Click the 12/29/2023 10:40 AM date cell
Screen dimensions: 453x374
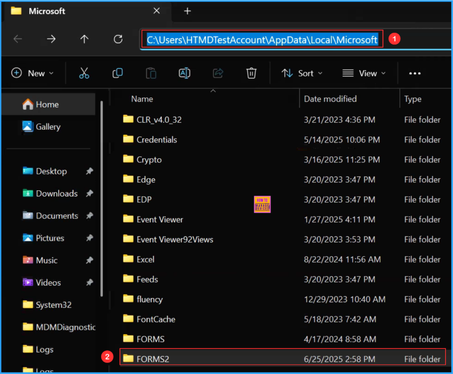[345, 299]
